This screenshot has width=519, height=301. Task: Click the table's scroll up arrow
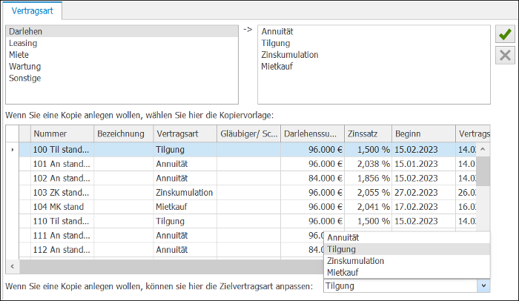(483, 149)
